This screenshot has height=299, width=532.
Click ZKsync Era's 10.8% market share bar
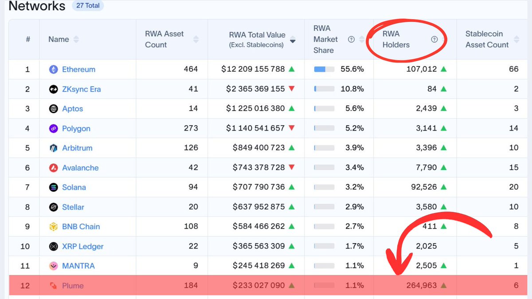click(324, 89)
